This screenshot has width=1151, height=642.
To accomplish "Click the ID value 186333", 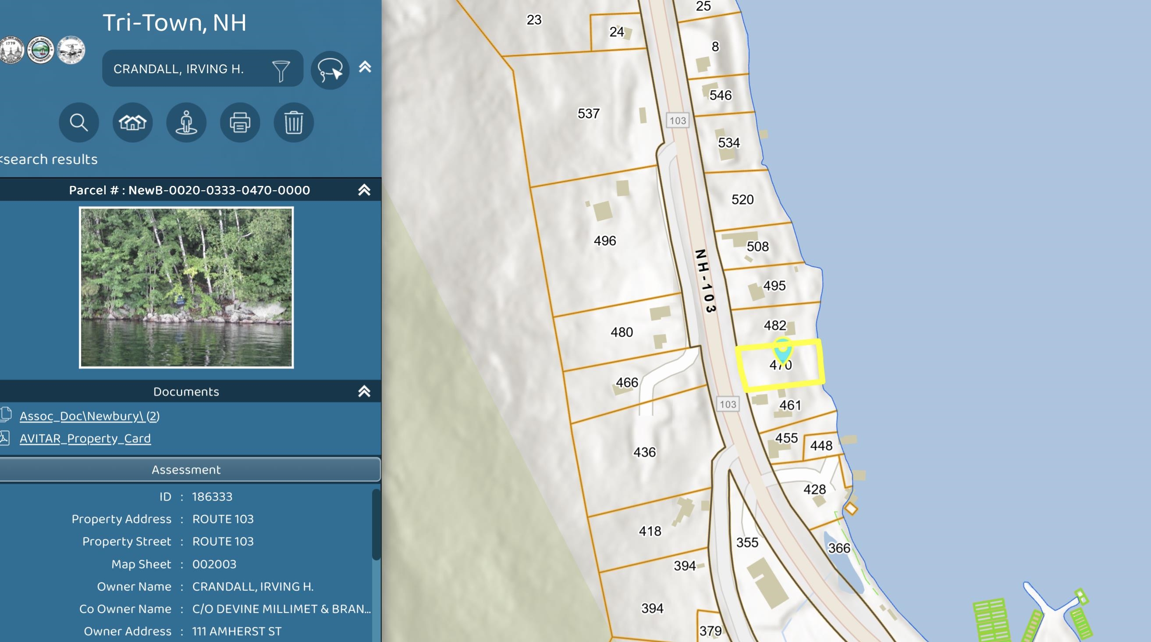I will coord(212,496).
